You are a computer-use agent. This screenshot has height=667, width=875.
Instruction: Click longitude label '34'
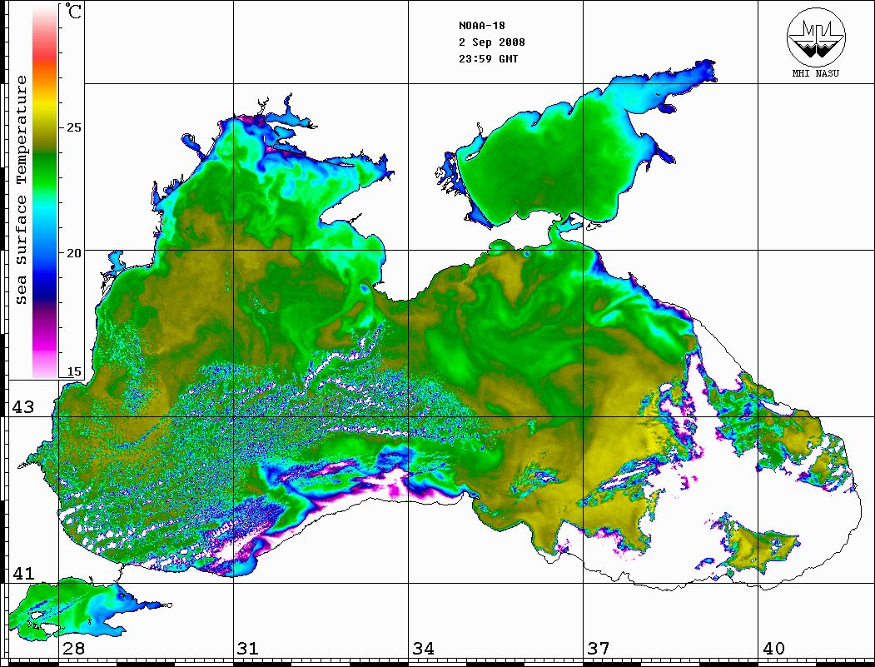click(x=423, y=648)
